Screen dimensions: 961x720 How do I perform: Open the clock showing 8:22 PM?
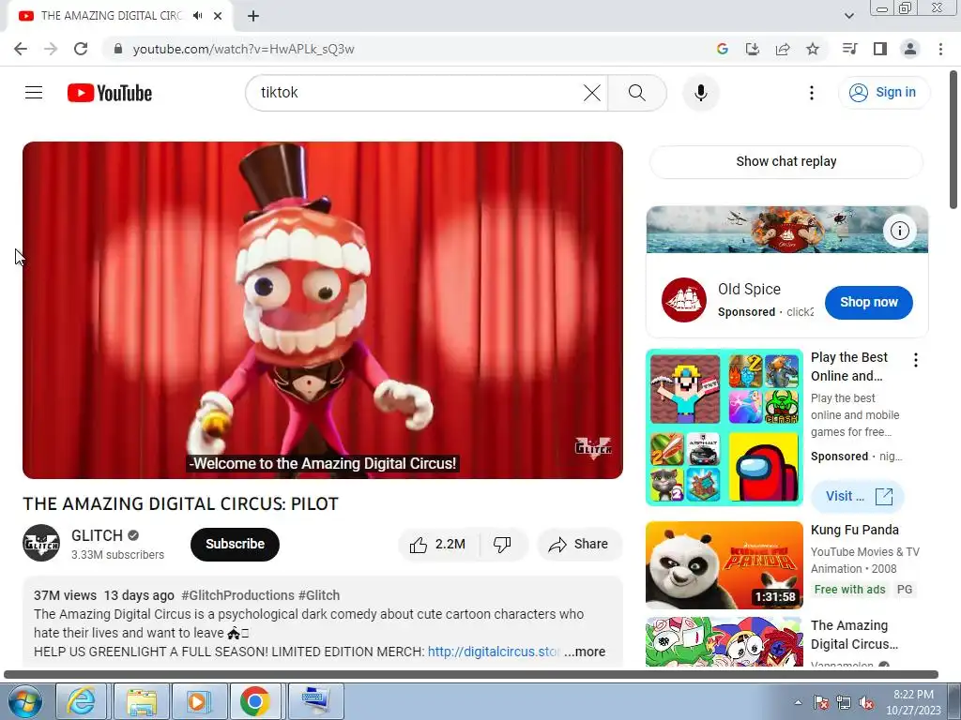[913, 702]
